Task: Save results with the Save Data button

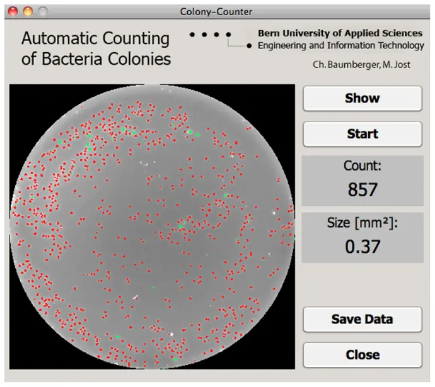Action: coord(362,319)
